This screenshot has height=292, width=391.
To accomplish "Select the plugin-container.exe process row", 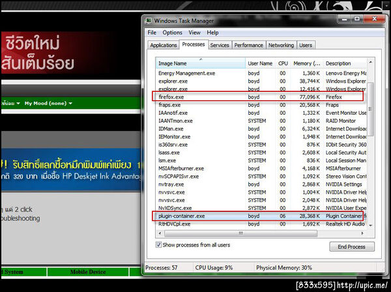I will tap(261, 216).
